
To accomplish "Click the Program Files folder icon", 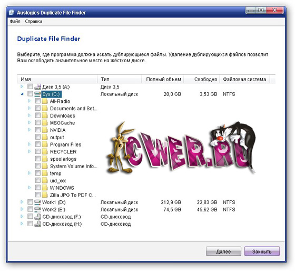I will [45, 144].
